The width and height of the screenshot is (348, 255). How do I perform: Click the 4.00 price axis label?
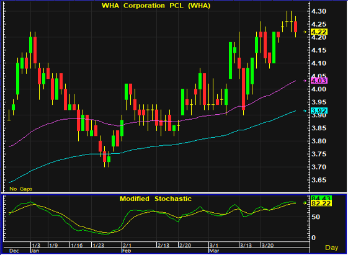click(x=319, y=89)
